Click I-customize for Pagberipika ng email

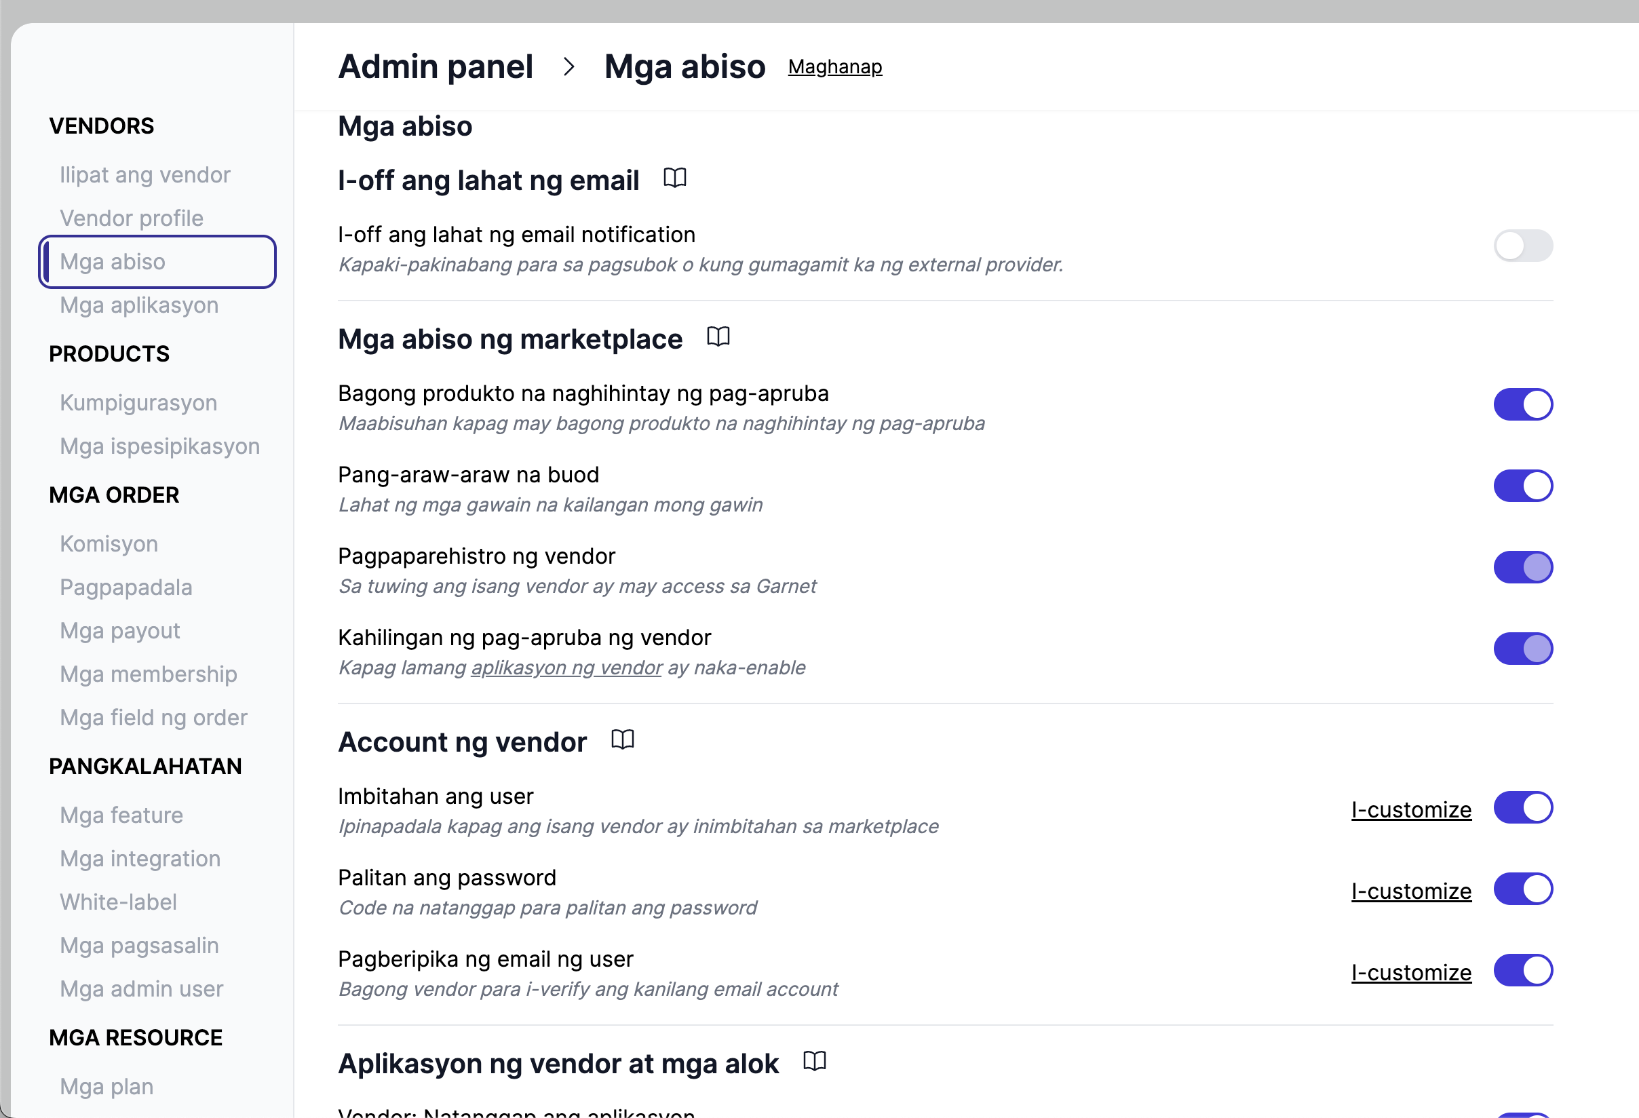1410,973
